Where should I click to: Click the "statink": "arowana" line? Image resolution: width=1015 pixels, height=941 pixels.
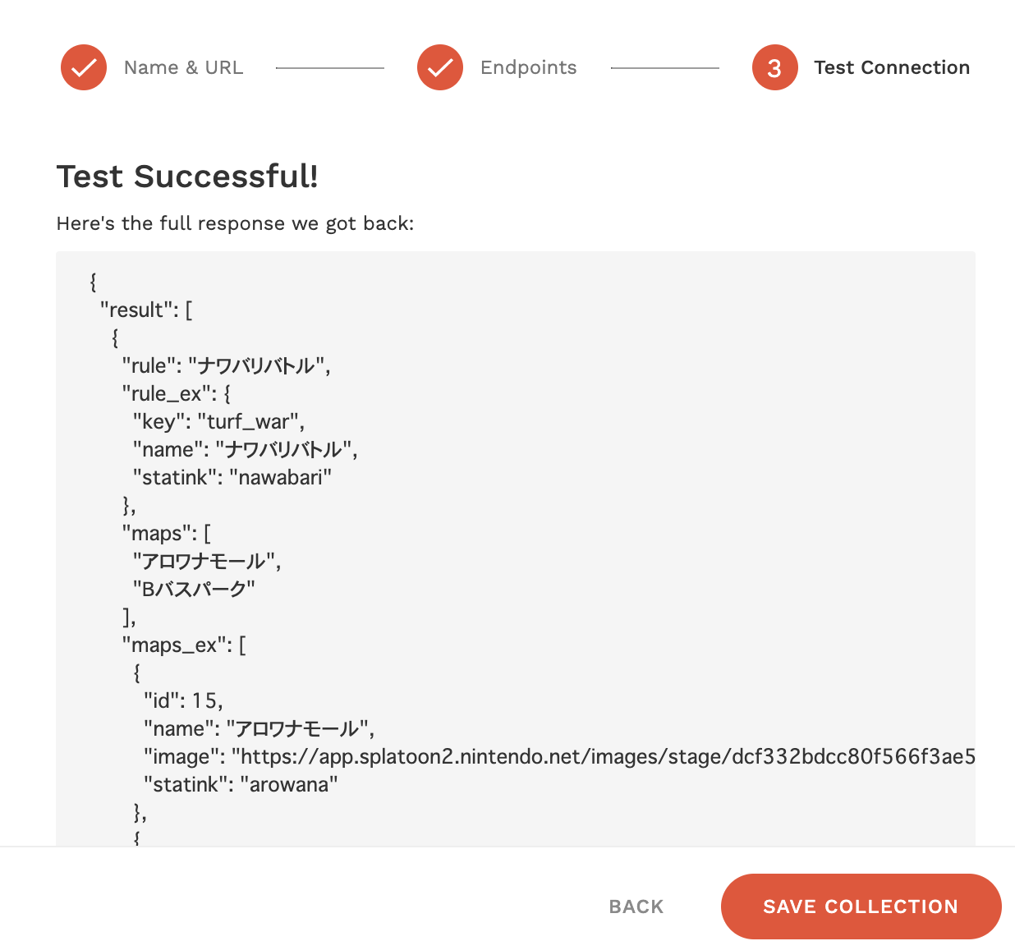click(x=241, y=785)
